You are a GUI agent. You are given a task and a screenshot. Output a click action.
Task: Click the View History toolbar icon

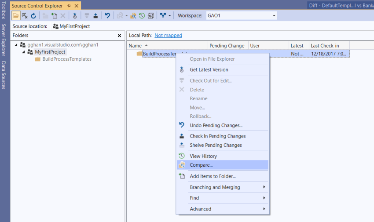142,16
